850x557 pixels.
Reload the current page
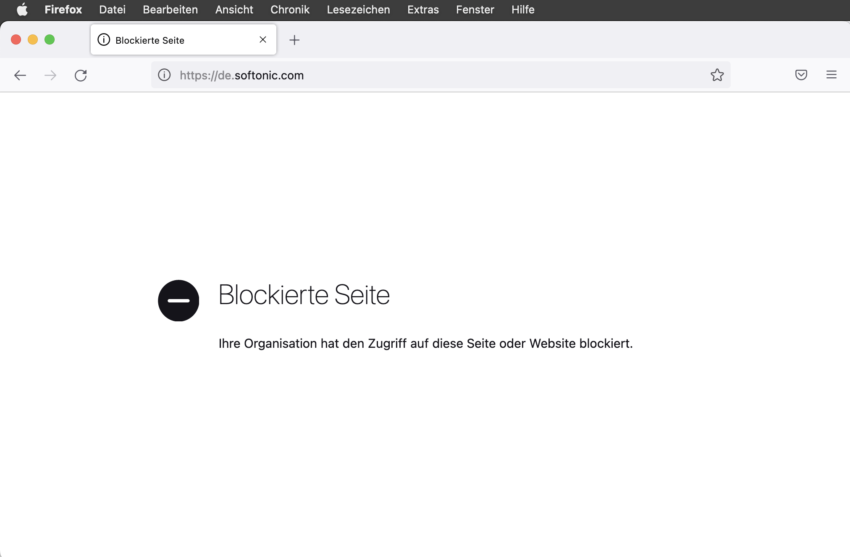[81, 75]
